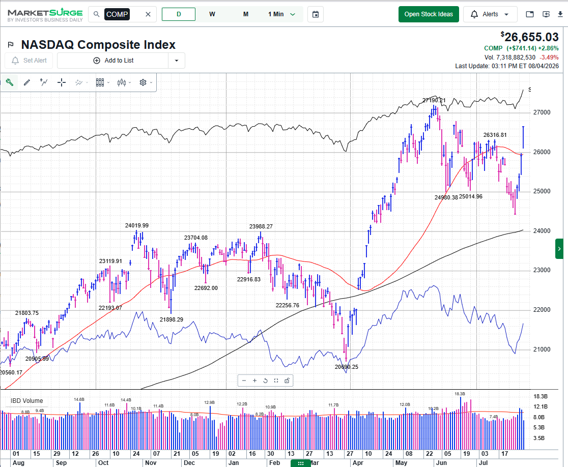Click the green grid handle on timeline

click(x=301, y=463)
